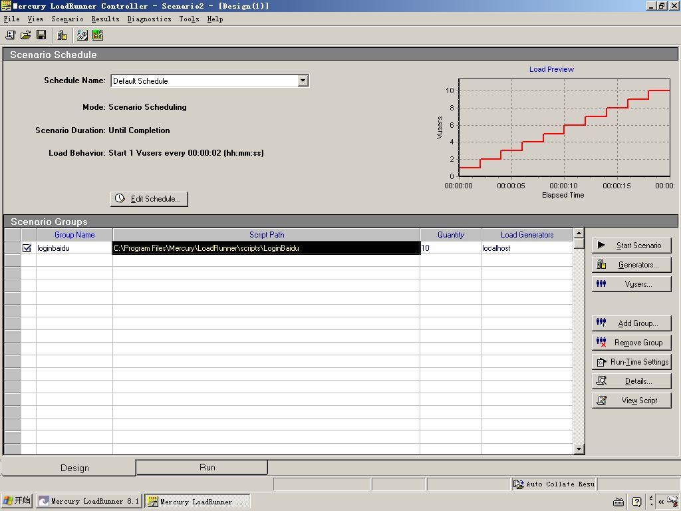Click the keyboard icon in the taskbar
681x511 pixels.
(x=618, y=502)
